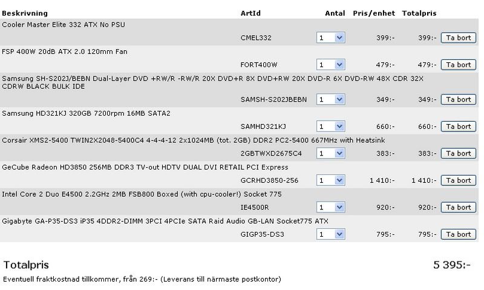The image size is (484, 290).
Task: Change quantity for Intel Core 2 Duo E4500
Action: [330, 207]
